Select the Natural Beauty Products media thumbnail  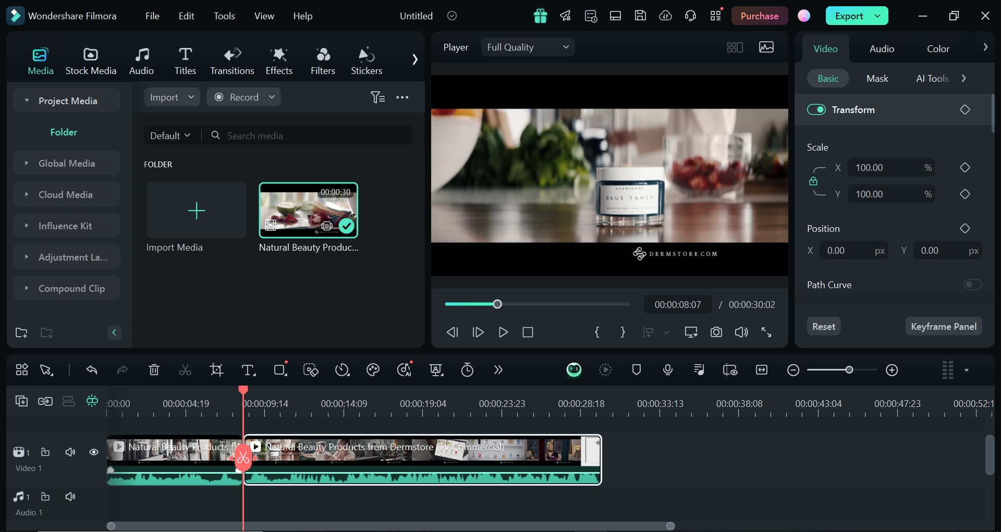tap(309, 211)
